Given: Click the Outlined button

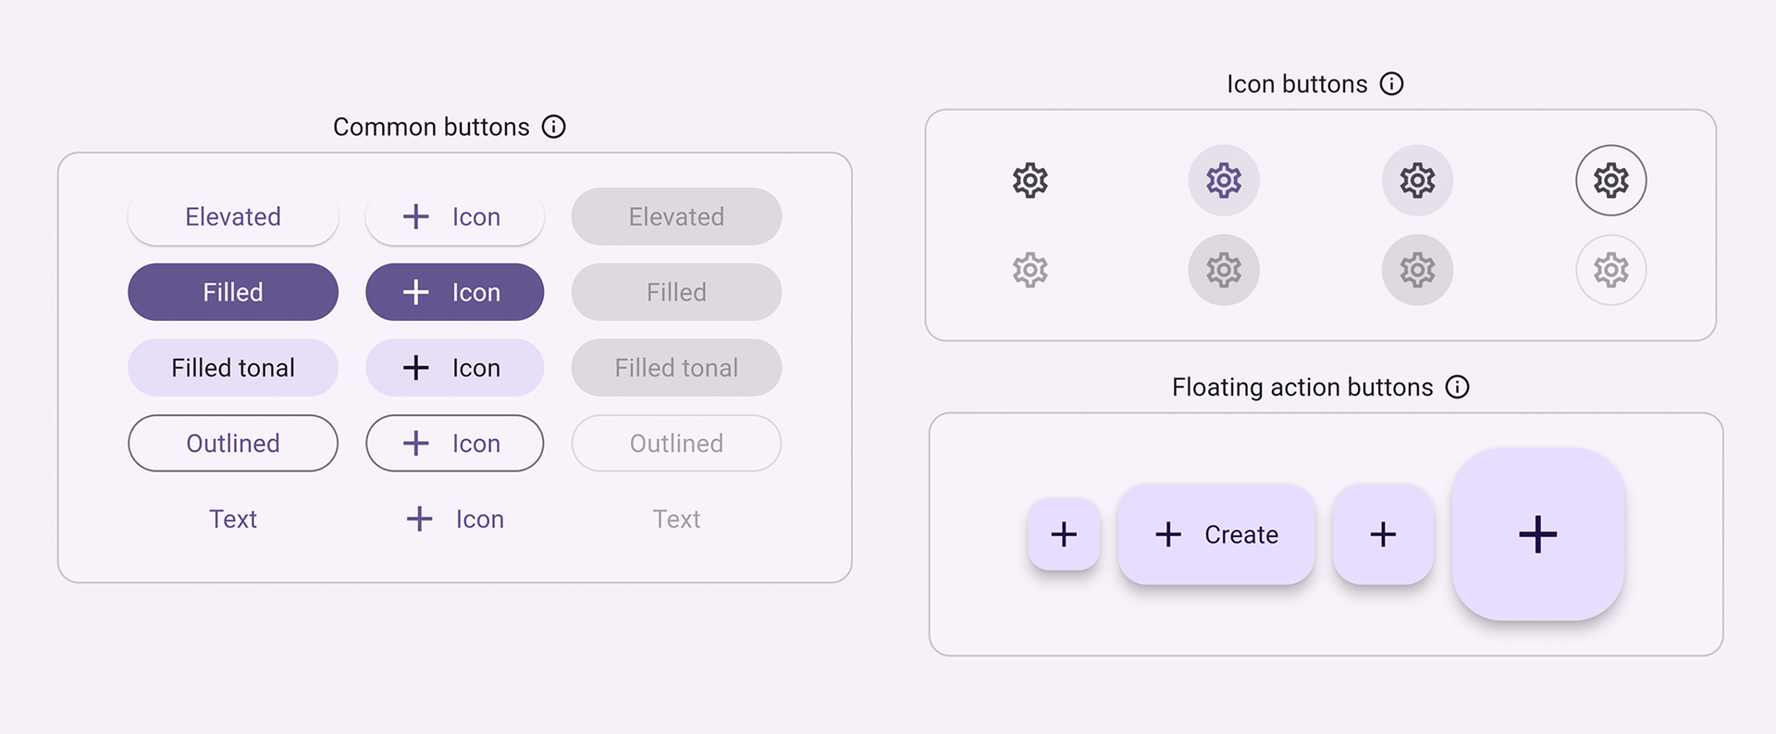Looking at the screenshot, I should point(232,443).
